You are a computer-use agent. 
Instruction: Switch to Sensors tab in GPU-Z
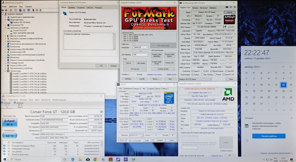pos(195,8)
